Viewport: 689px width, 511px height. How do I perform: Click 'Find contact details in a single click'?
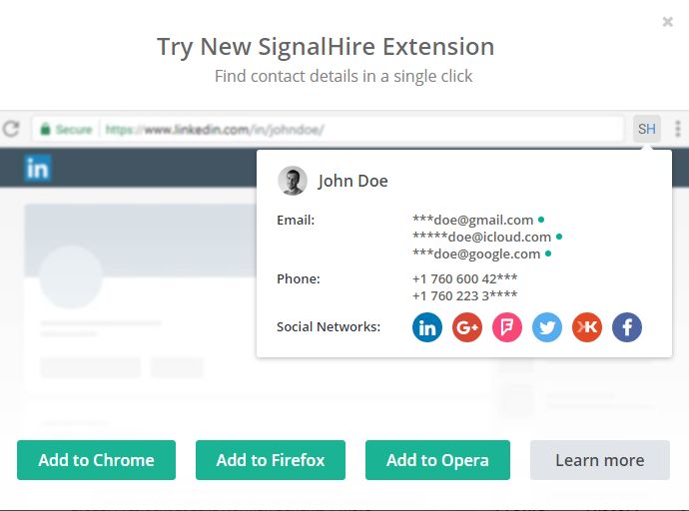pos(344,76)
